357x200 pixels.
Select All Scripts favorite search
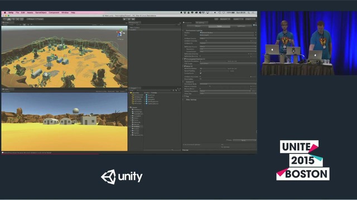(137, 103)
